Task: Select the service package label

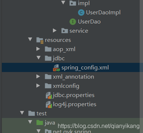Action: (x=79, y=31)
